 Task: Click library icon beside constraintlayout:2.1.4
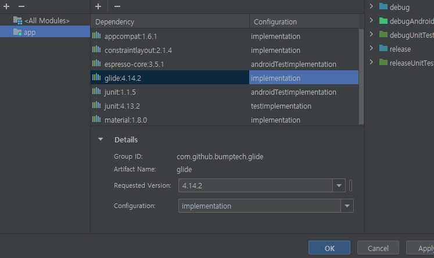pos(96,49)
